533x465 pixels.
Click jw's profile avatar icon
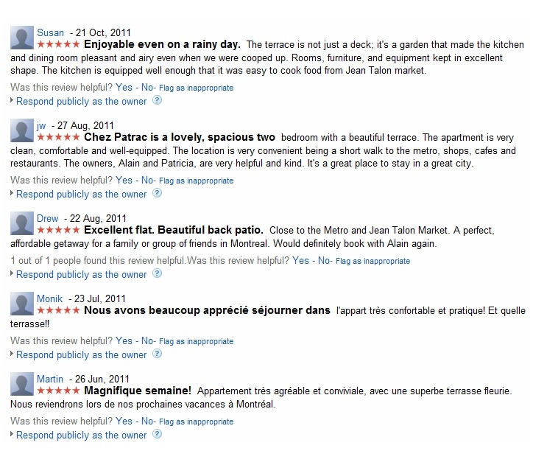[x=22, y=130]
